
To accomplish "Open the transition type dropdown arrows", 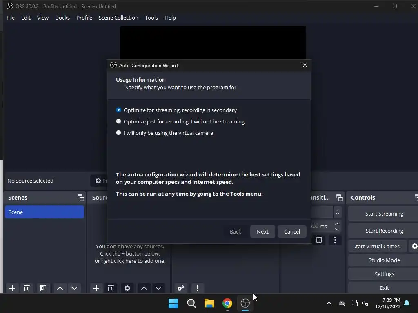I will click(x=338, y=212).
